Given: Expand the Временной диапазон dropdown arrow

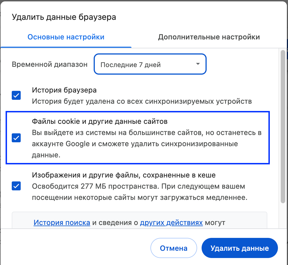Looking at the screenshot, I should click(198, 64).
